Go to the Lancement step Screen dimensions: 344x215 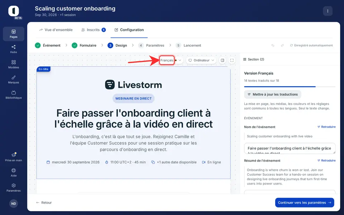[188, 46]
